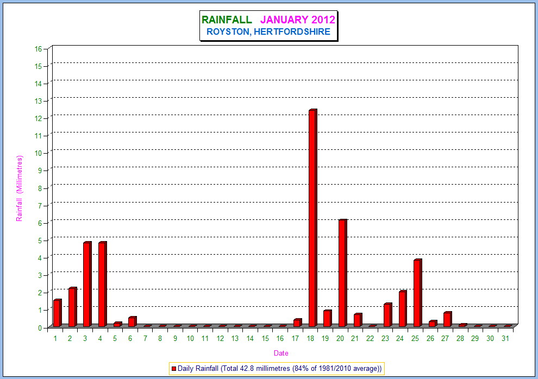Select the day 3 rainfall bar

pos(86,285)
